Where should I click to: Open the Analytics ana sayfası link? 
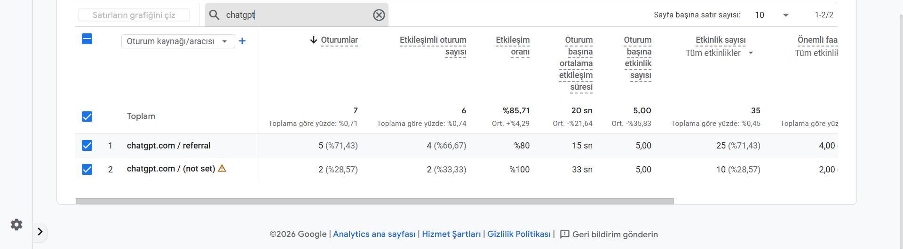(374, 234)
